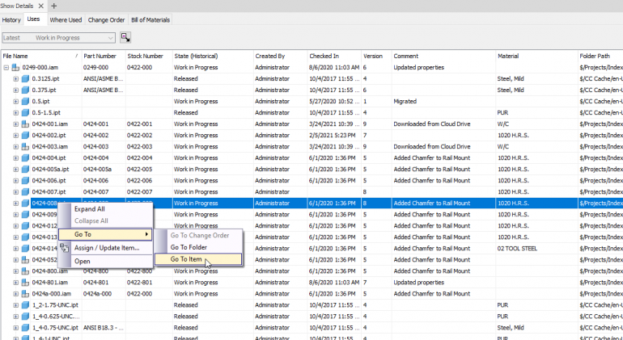Click the part icon of 0424-005a.ipt
The width and height of the screenshot is (623, 340).
(25, 169)
